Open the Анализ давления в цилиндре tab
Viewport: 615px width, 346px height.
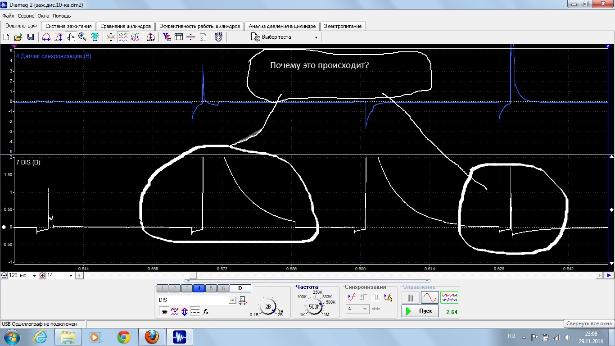(x=282, y=26)
